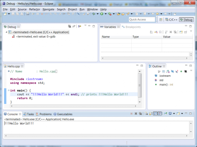
Task: Click the External Tools run icon
Action: click(x=110, y=14)
